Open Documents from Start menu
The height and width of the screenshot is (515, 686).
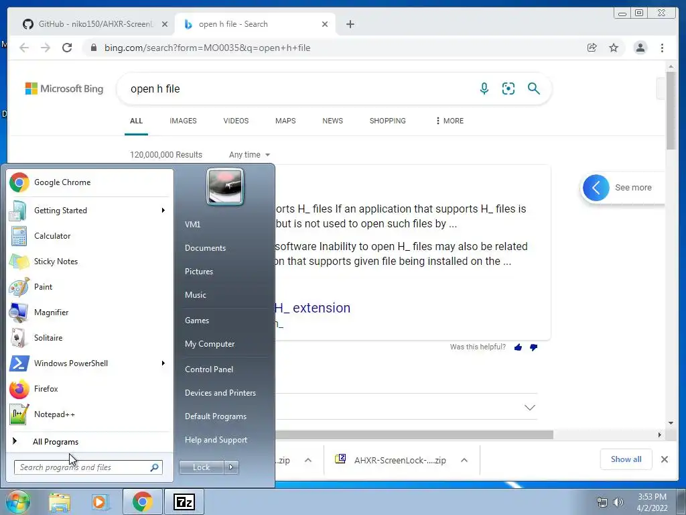click(205, 248)
